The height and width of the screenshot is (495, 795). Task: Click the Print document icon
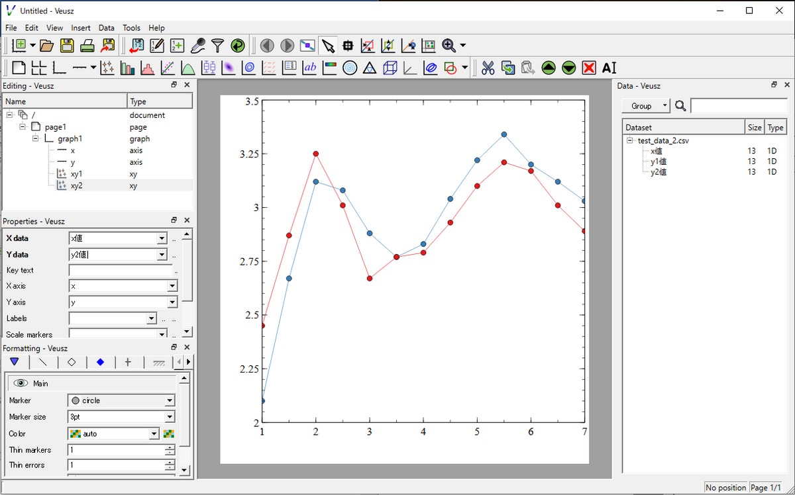click(x=87, y=46)
